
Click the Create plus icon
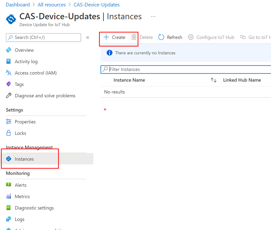click(x=106, y=37)
